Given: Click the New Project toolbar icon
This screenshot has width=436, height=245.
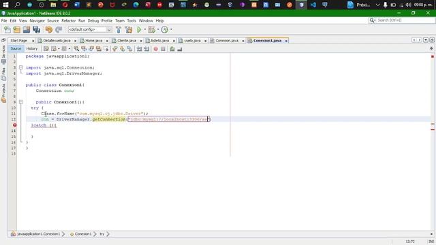Looking at the screenshot, I should 16,29.
